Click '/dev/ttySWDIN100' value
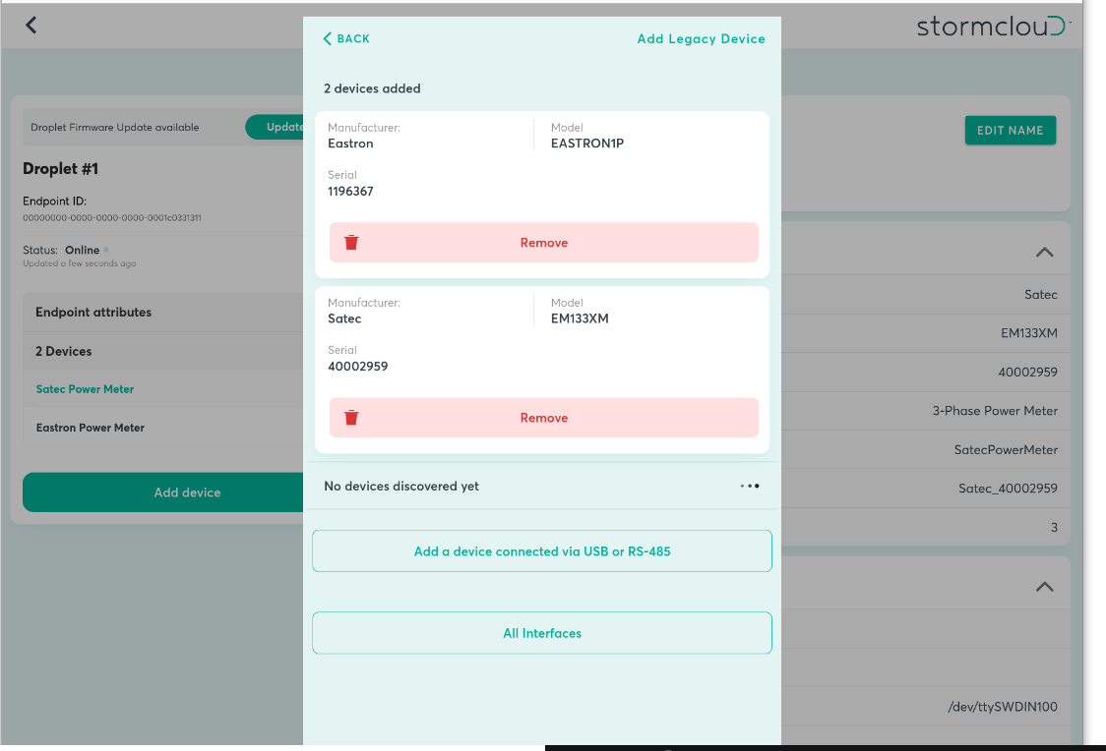1106x751 pixels. 1003,707
